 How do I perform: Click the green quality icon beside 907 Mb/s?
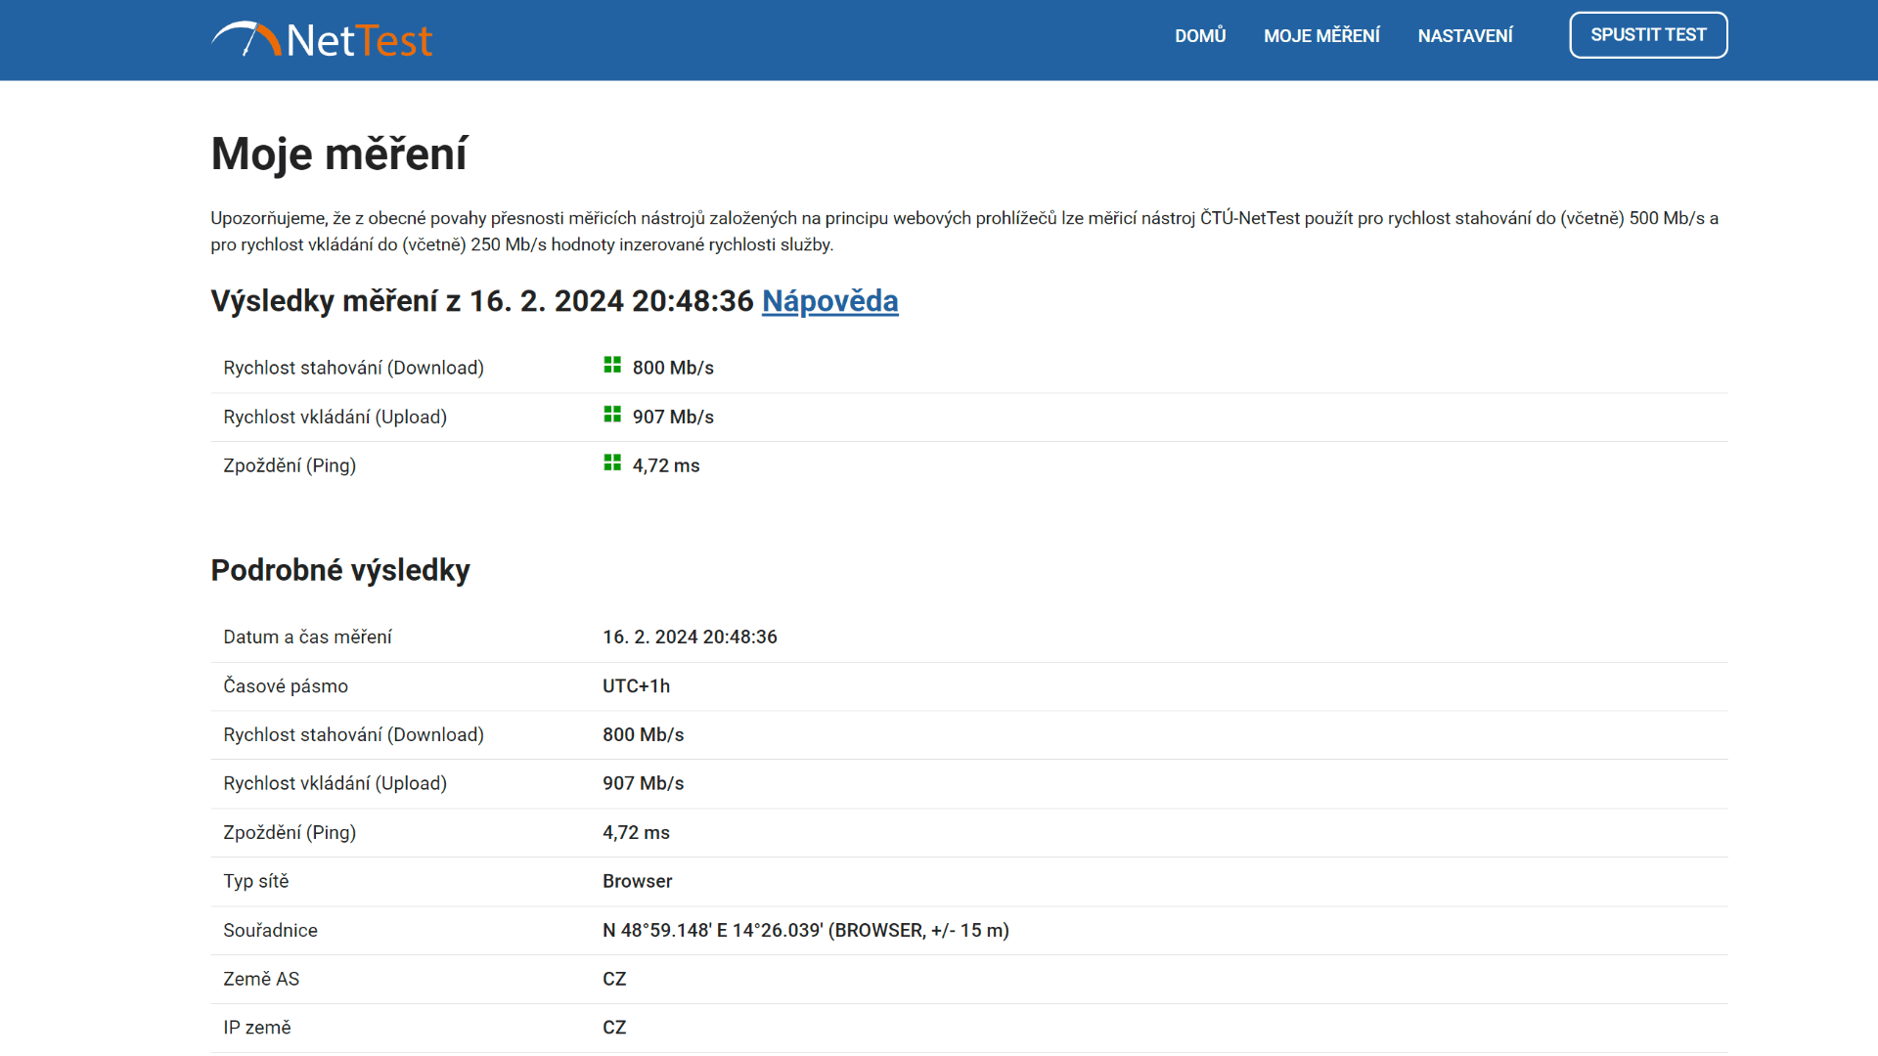click(612, 414)
